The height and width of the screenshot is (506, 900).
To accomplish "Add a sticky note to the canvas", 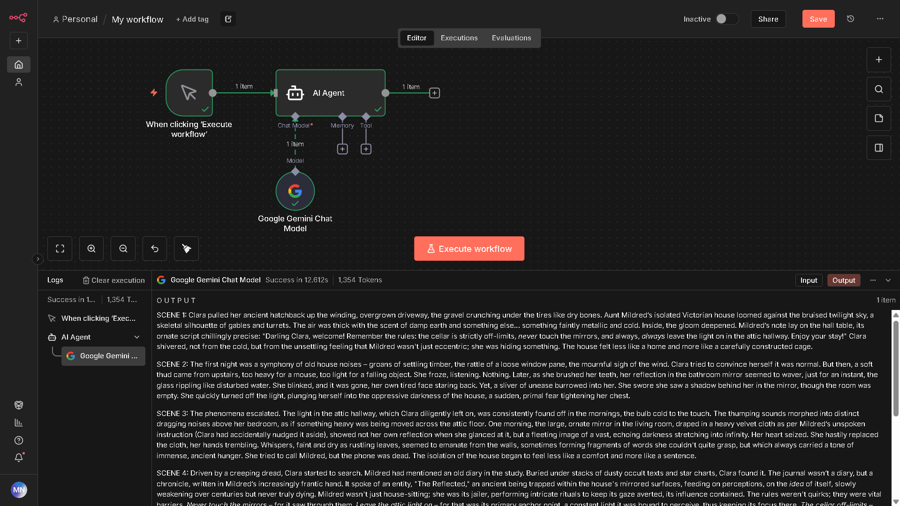I will click(879, 118).
